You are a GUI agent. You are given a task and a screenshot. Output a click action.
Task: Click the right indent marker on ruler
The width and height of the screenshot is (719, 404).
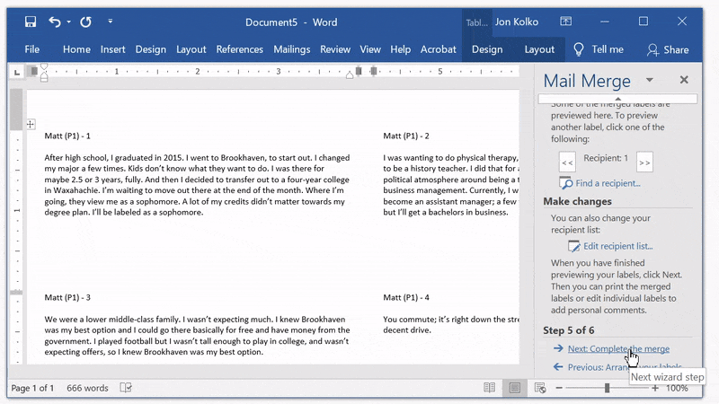click(350, 75)
